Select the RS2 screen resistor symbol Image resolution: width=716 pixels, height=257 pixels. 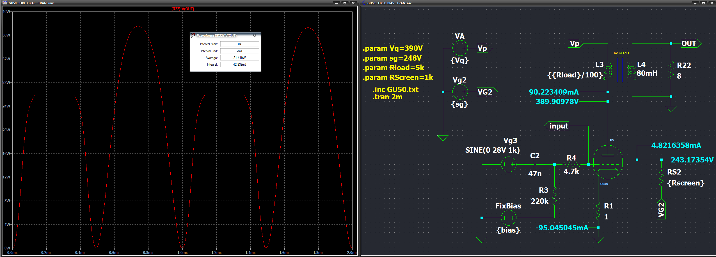[662, 177]
